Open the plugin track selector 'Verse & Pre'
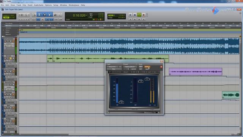 click(112, 67)
